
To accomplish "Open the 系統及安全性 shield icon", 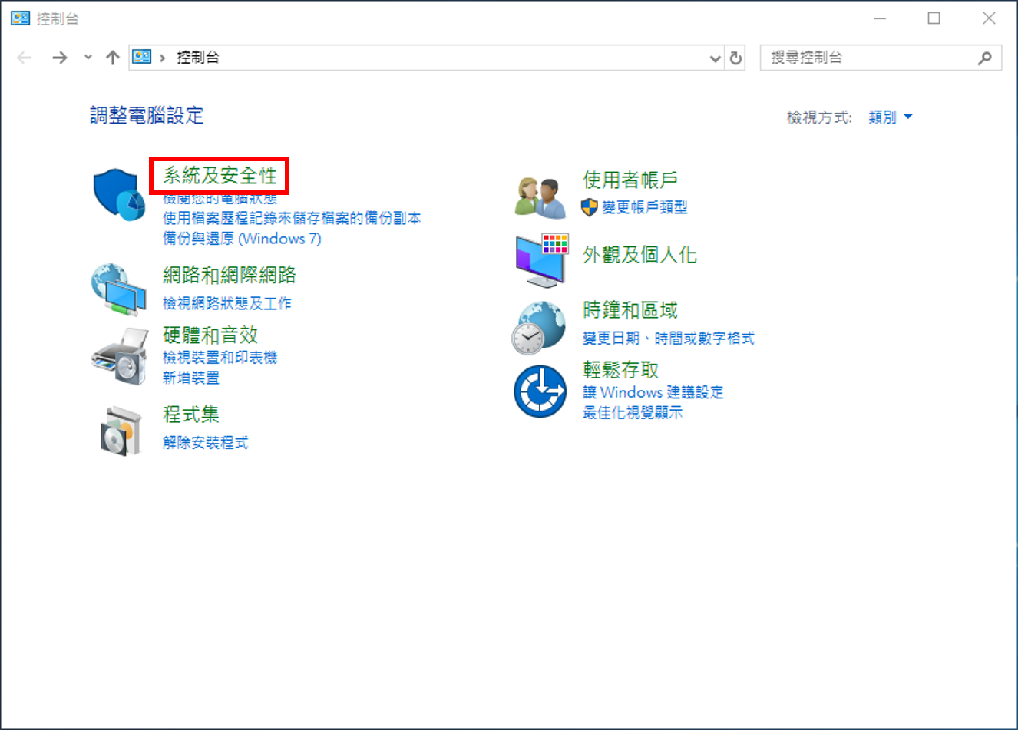I will pyautogui.click(x=120, y=195).
